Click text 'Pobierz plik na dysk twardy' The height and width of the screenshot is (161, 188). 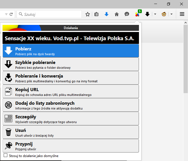[x=35, y=54]
